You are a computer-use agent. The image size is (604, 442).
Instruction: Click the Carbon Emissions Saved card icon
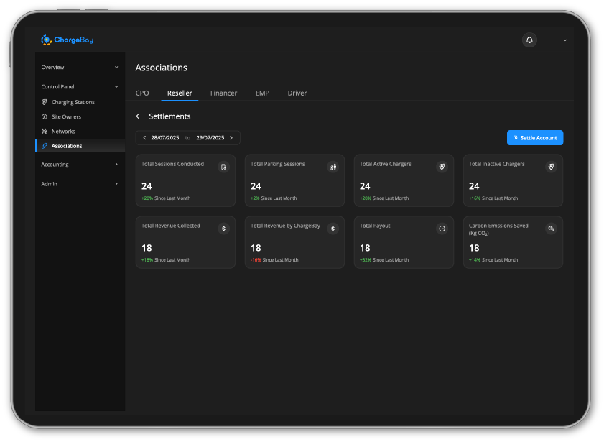(x=552, y=229)
